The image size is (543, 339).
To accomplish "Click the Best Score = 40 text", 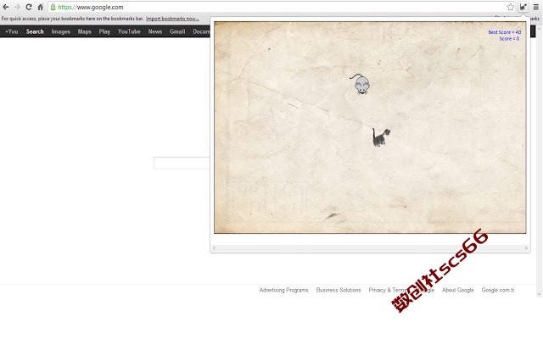I will (x=505, y=32).
